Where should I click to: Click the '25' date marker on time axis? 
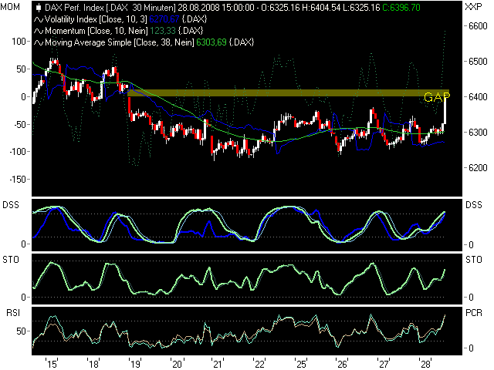301,364
